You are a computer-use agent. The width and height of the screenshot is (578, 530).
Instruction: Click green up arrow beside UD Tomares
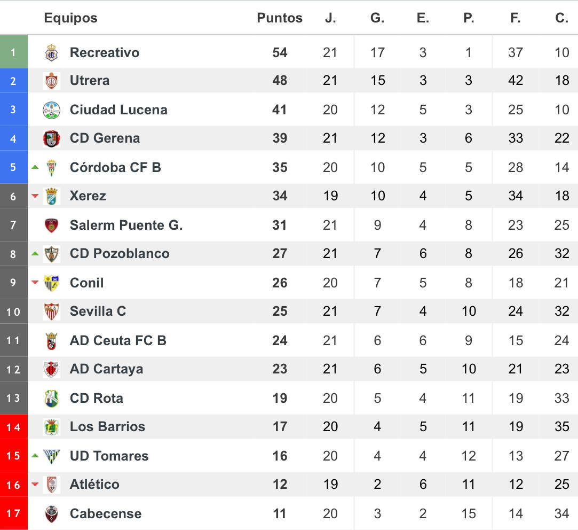click(x=35, y=455)
